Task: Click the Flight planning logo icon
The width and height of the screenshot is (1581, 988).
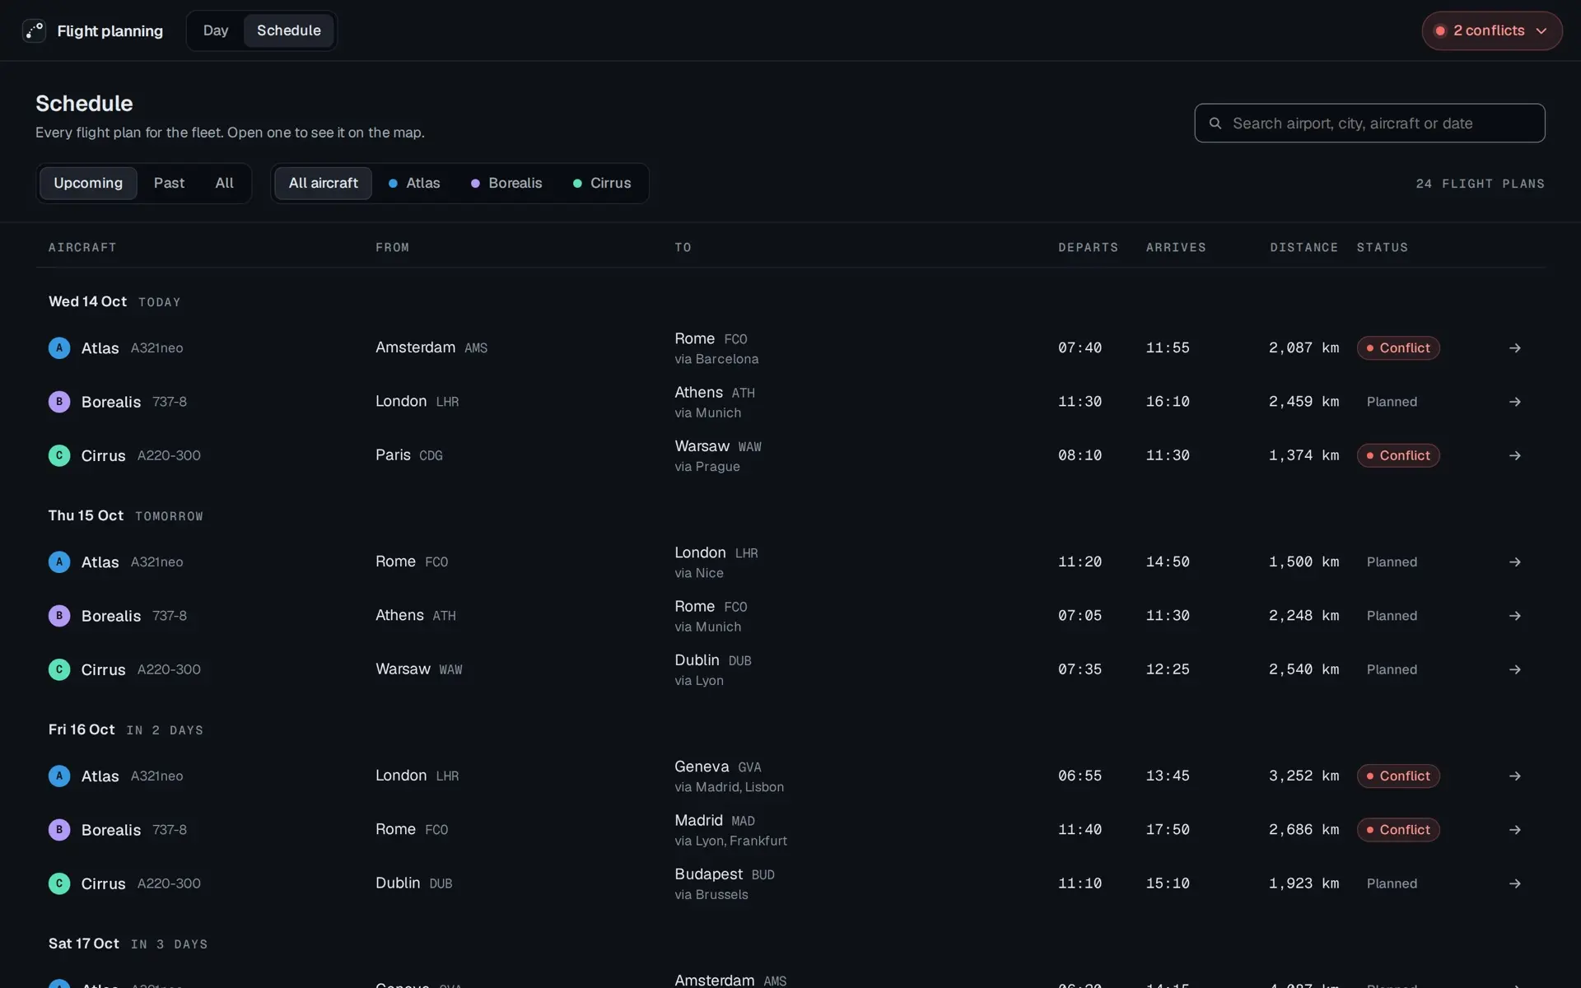Action: (x=34, y=30)
